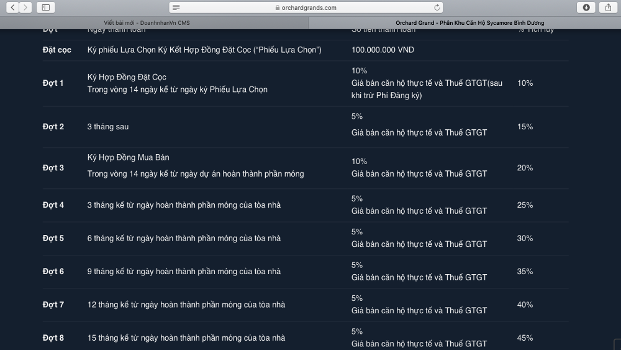Click the 'Ký Hợp Đồng Đặt Cọc' text
This screenshot has width=621, height=350.
point(127,77)
